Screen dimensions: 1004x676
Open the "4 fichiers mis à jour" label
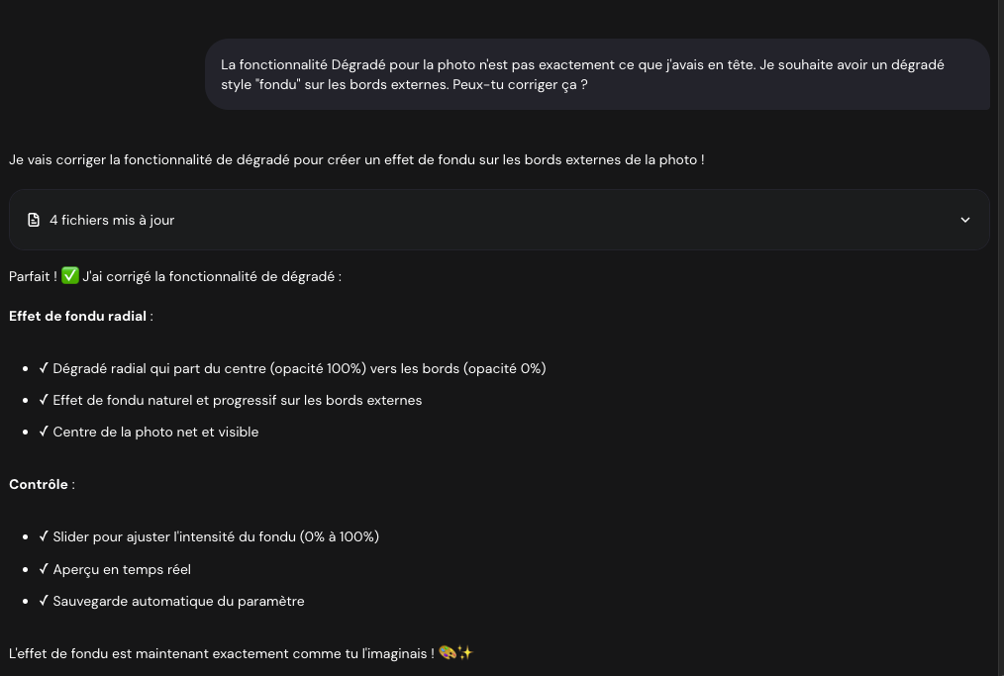pos(112,220)
